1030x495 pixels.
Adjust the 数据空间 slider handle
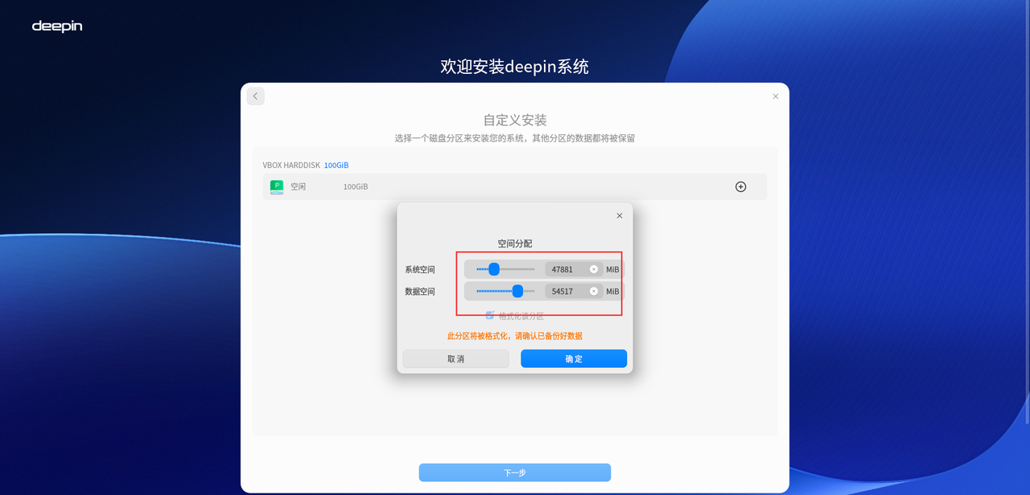coord(517,291)
